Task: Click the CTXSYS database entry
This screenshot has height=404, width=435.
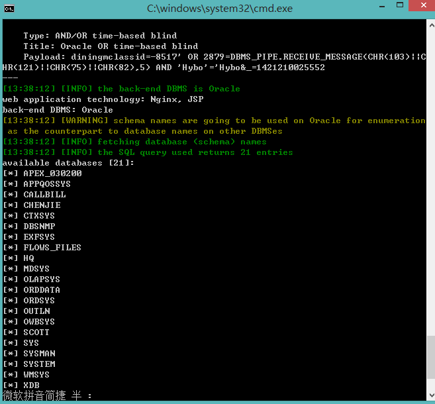Action: (29, 216)
